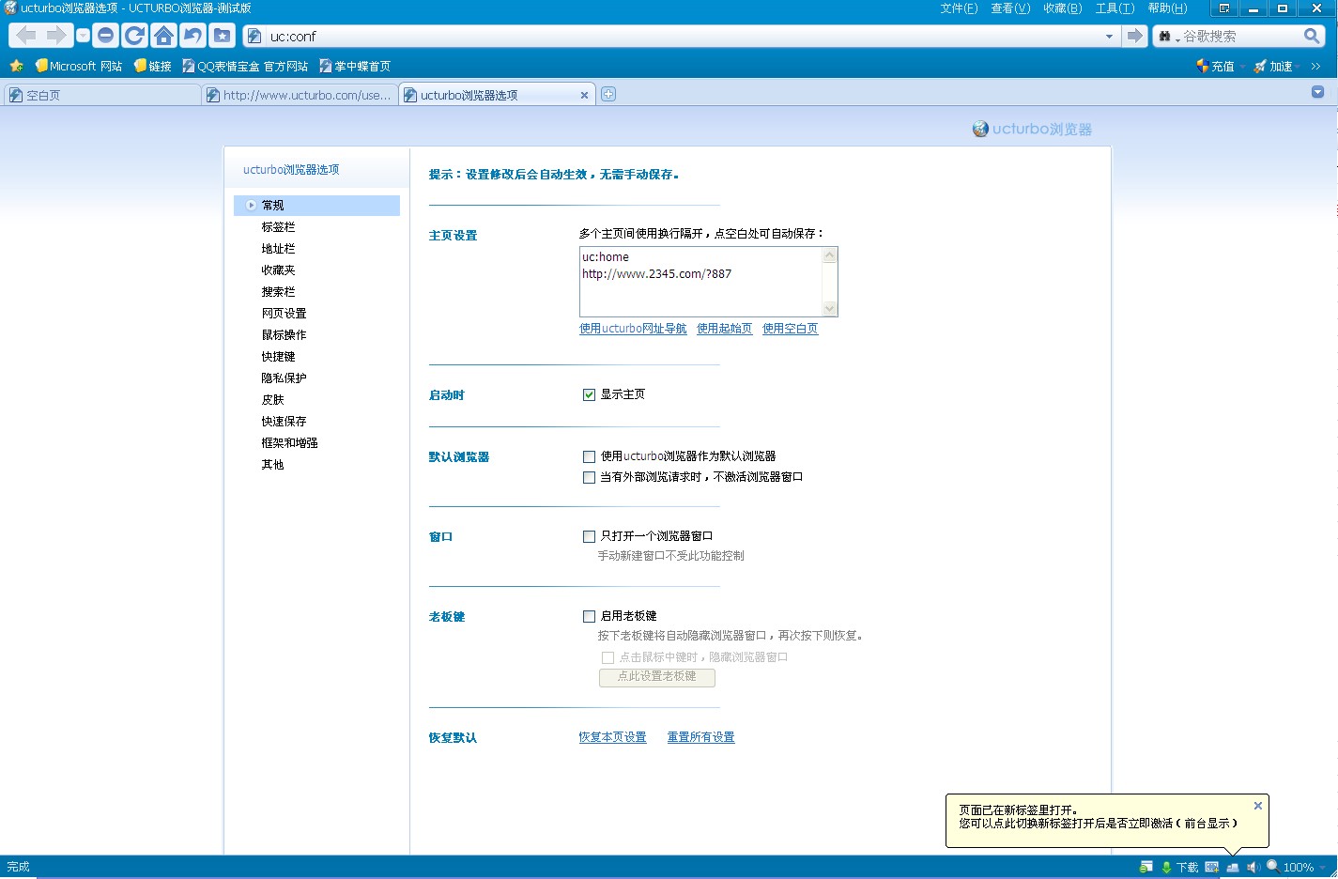Image resolution: width=1338 pixels, height=879 pixels.
Task: Select 快捷键 in settings sidebar
Action: (x=278, y=356)
